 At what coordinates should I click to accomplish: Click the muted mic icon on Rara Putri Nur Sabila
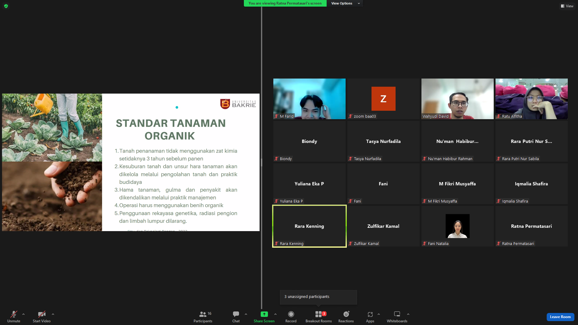pyautogui.click(x=499, y=159)
